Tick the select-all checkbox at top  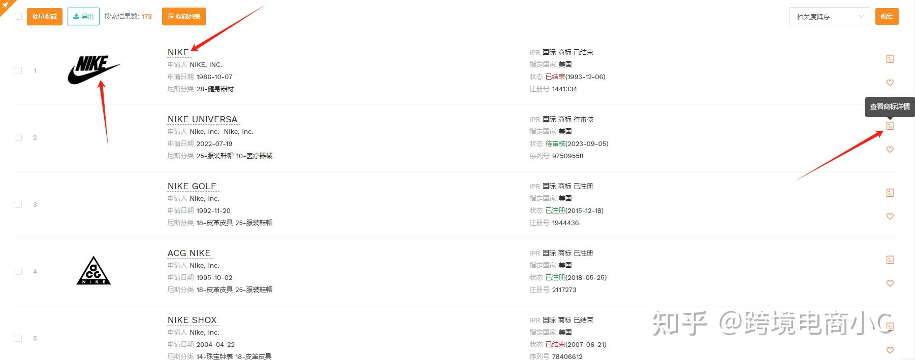(x=18, y=16)
